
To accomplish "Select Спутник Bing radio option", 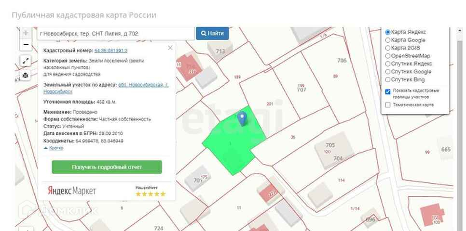I will (x=387, y=79).
